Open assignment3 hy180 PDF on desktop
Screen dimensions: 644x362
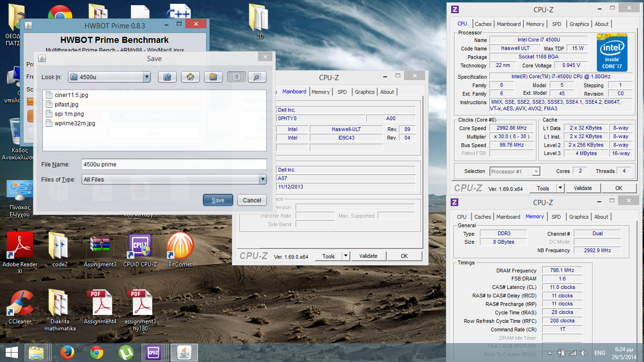[x=140, y=310]
